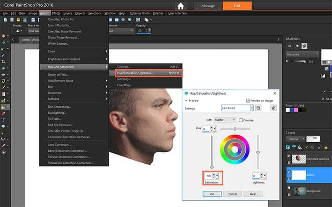332x207 pixels.
Task: Open the Selections menu
Action: click(x=95, y=13)
